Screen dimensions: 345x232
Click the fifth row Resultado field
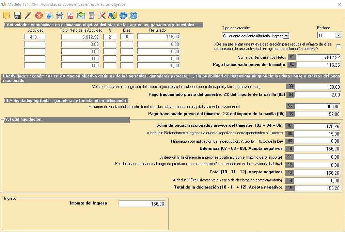(x=158, y=66)
